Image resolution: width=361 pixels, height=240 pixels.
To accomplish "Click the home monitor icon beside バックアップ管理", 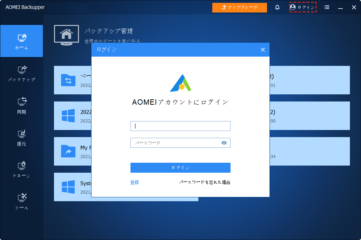I will pyautogui.click(x=66, y=35).
